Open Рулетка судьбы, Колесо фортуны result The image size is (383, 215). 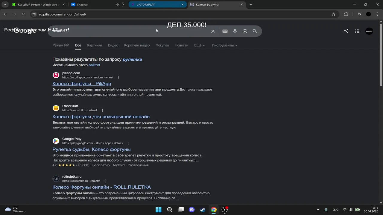(91, 149)
